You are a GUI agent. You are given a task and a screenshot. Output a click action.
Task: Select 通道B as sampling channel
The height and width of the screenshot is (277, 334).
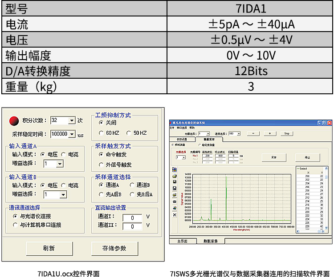[x=132, y=185]
